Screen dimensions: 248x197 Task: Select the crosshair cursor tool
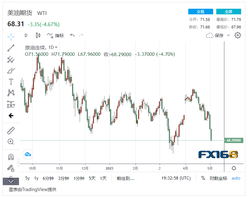pos(11,36)
